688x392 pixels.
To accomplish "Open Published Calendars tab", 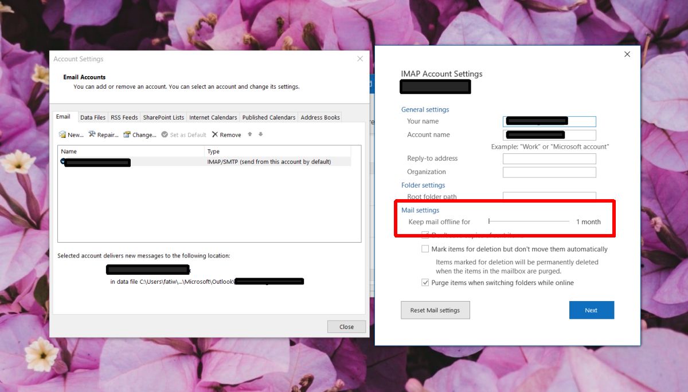I will (269, 117).
